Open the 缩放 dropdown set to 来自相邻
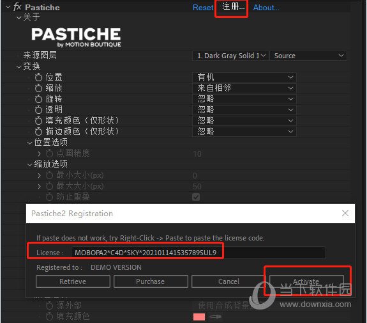This screenshot has height=323, width=367. click(x=244, y=88)
